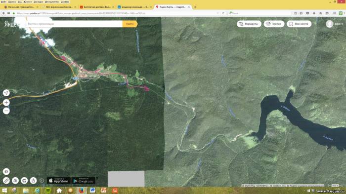Open the Firefox hamburger menu
The width and height of the screenshot is (346, 194).
click(335, 13)
